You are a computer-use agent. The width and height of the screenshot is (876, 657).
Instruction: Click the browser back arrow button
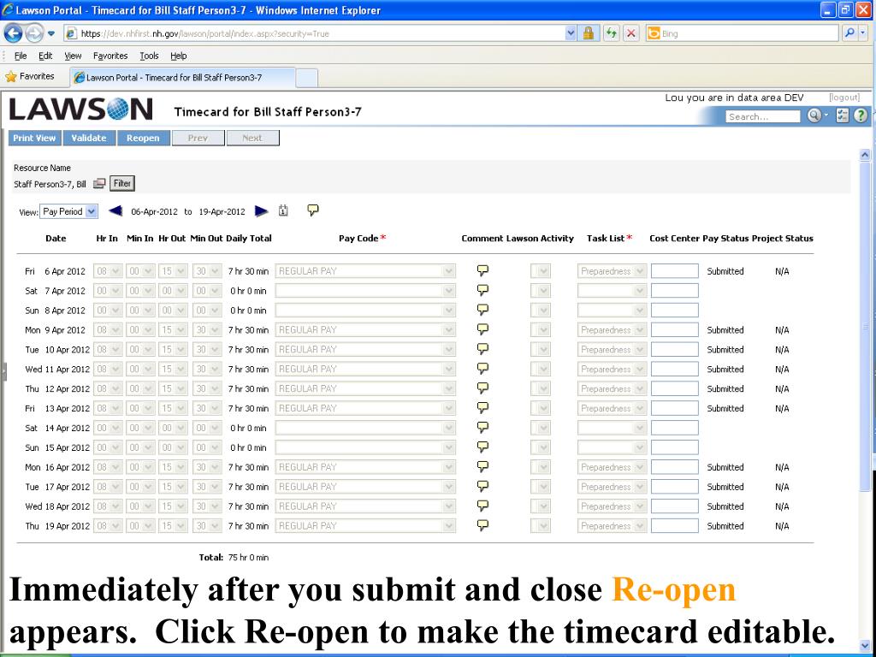[x=14, y=33]
